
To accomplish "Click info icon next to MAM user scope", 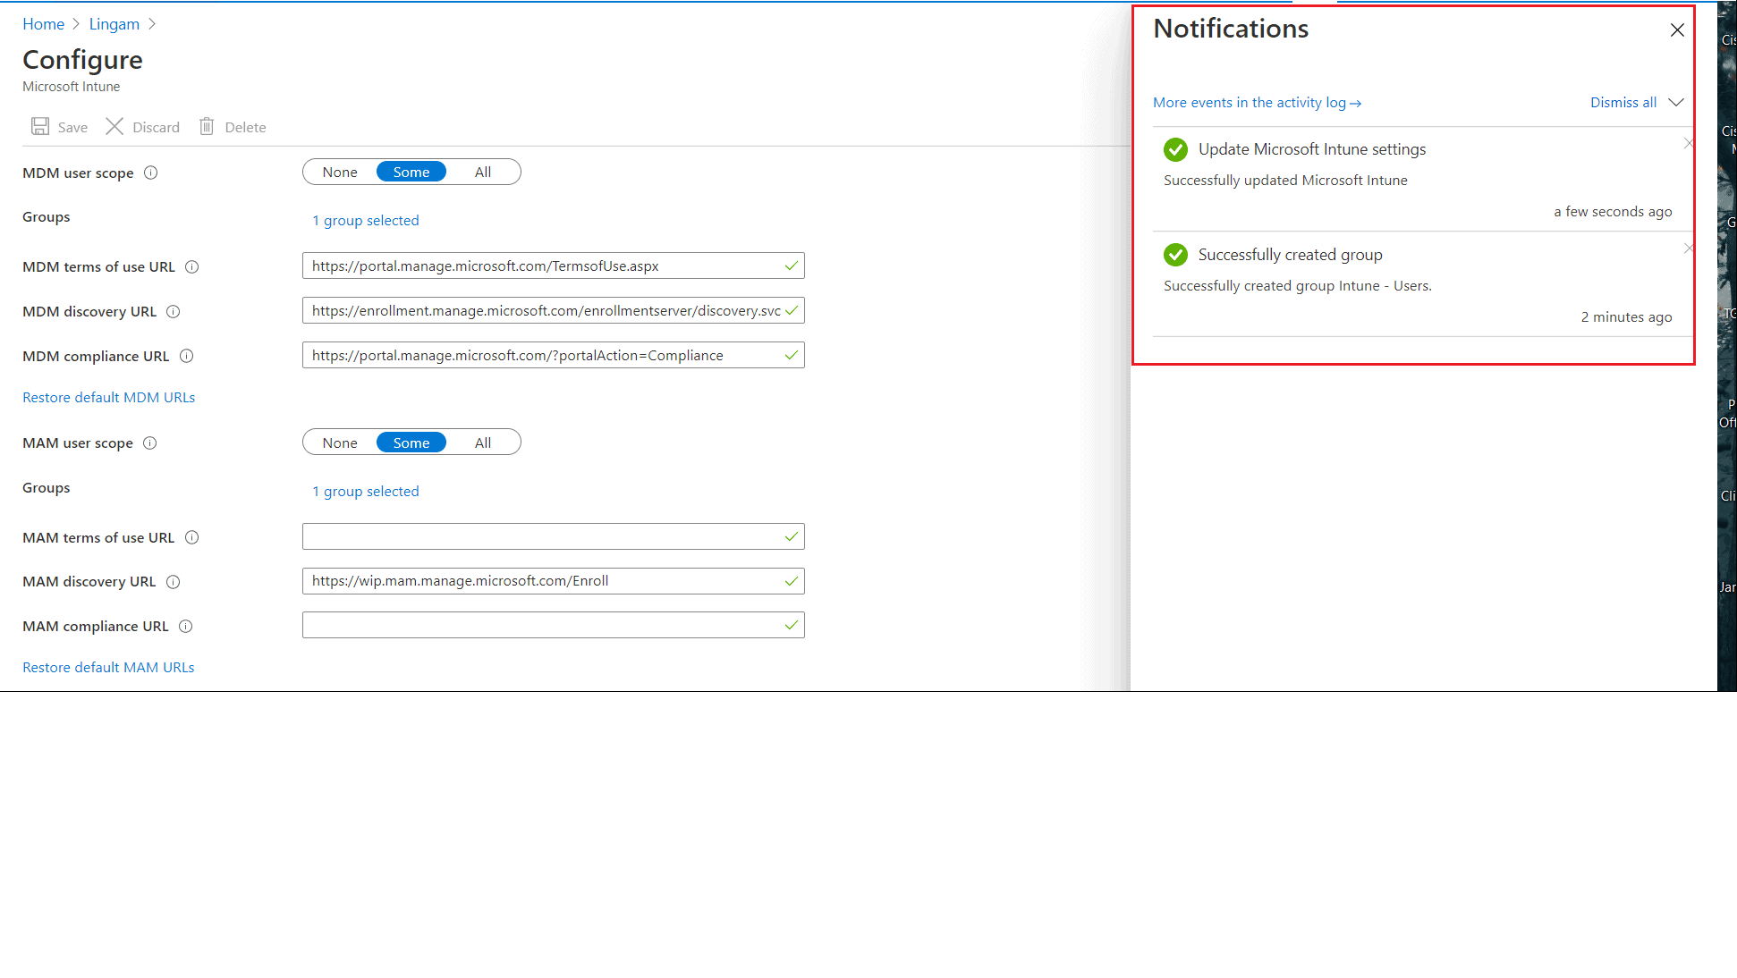I will [150, 443].
